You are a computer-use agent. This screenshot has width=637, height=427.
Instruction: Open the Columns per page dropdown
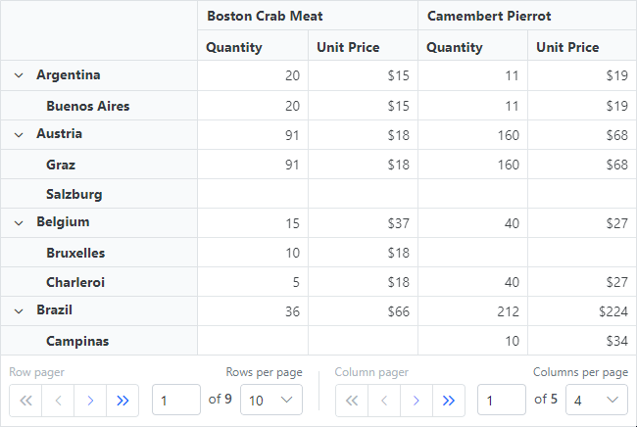597,400
